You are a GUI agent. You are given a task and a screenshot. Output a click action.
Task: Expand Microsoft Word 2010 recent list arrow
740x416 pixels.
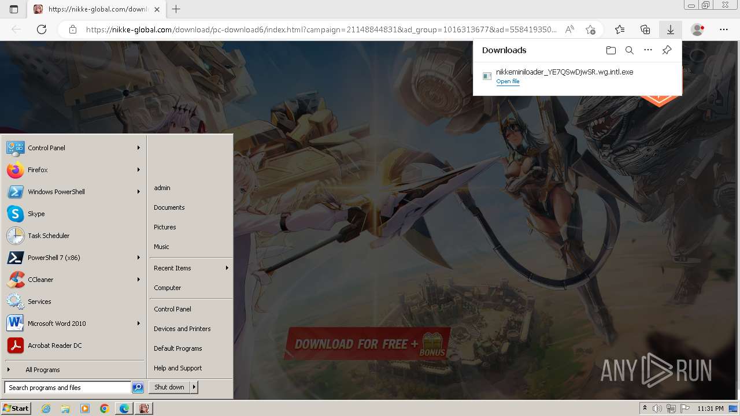click(139, 324)
